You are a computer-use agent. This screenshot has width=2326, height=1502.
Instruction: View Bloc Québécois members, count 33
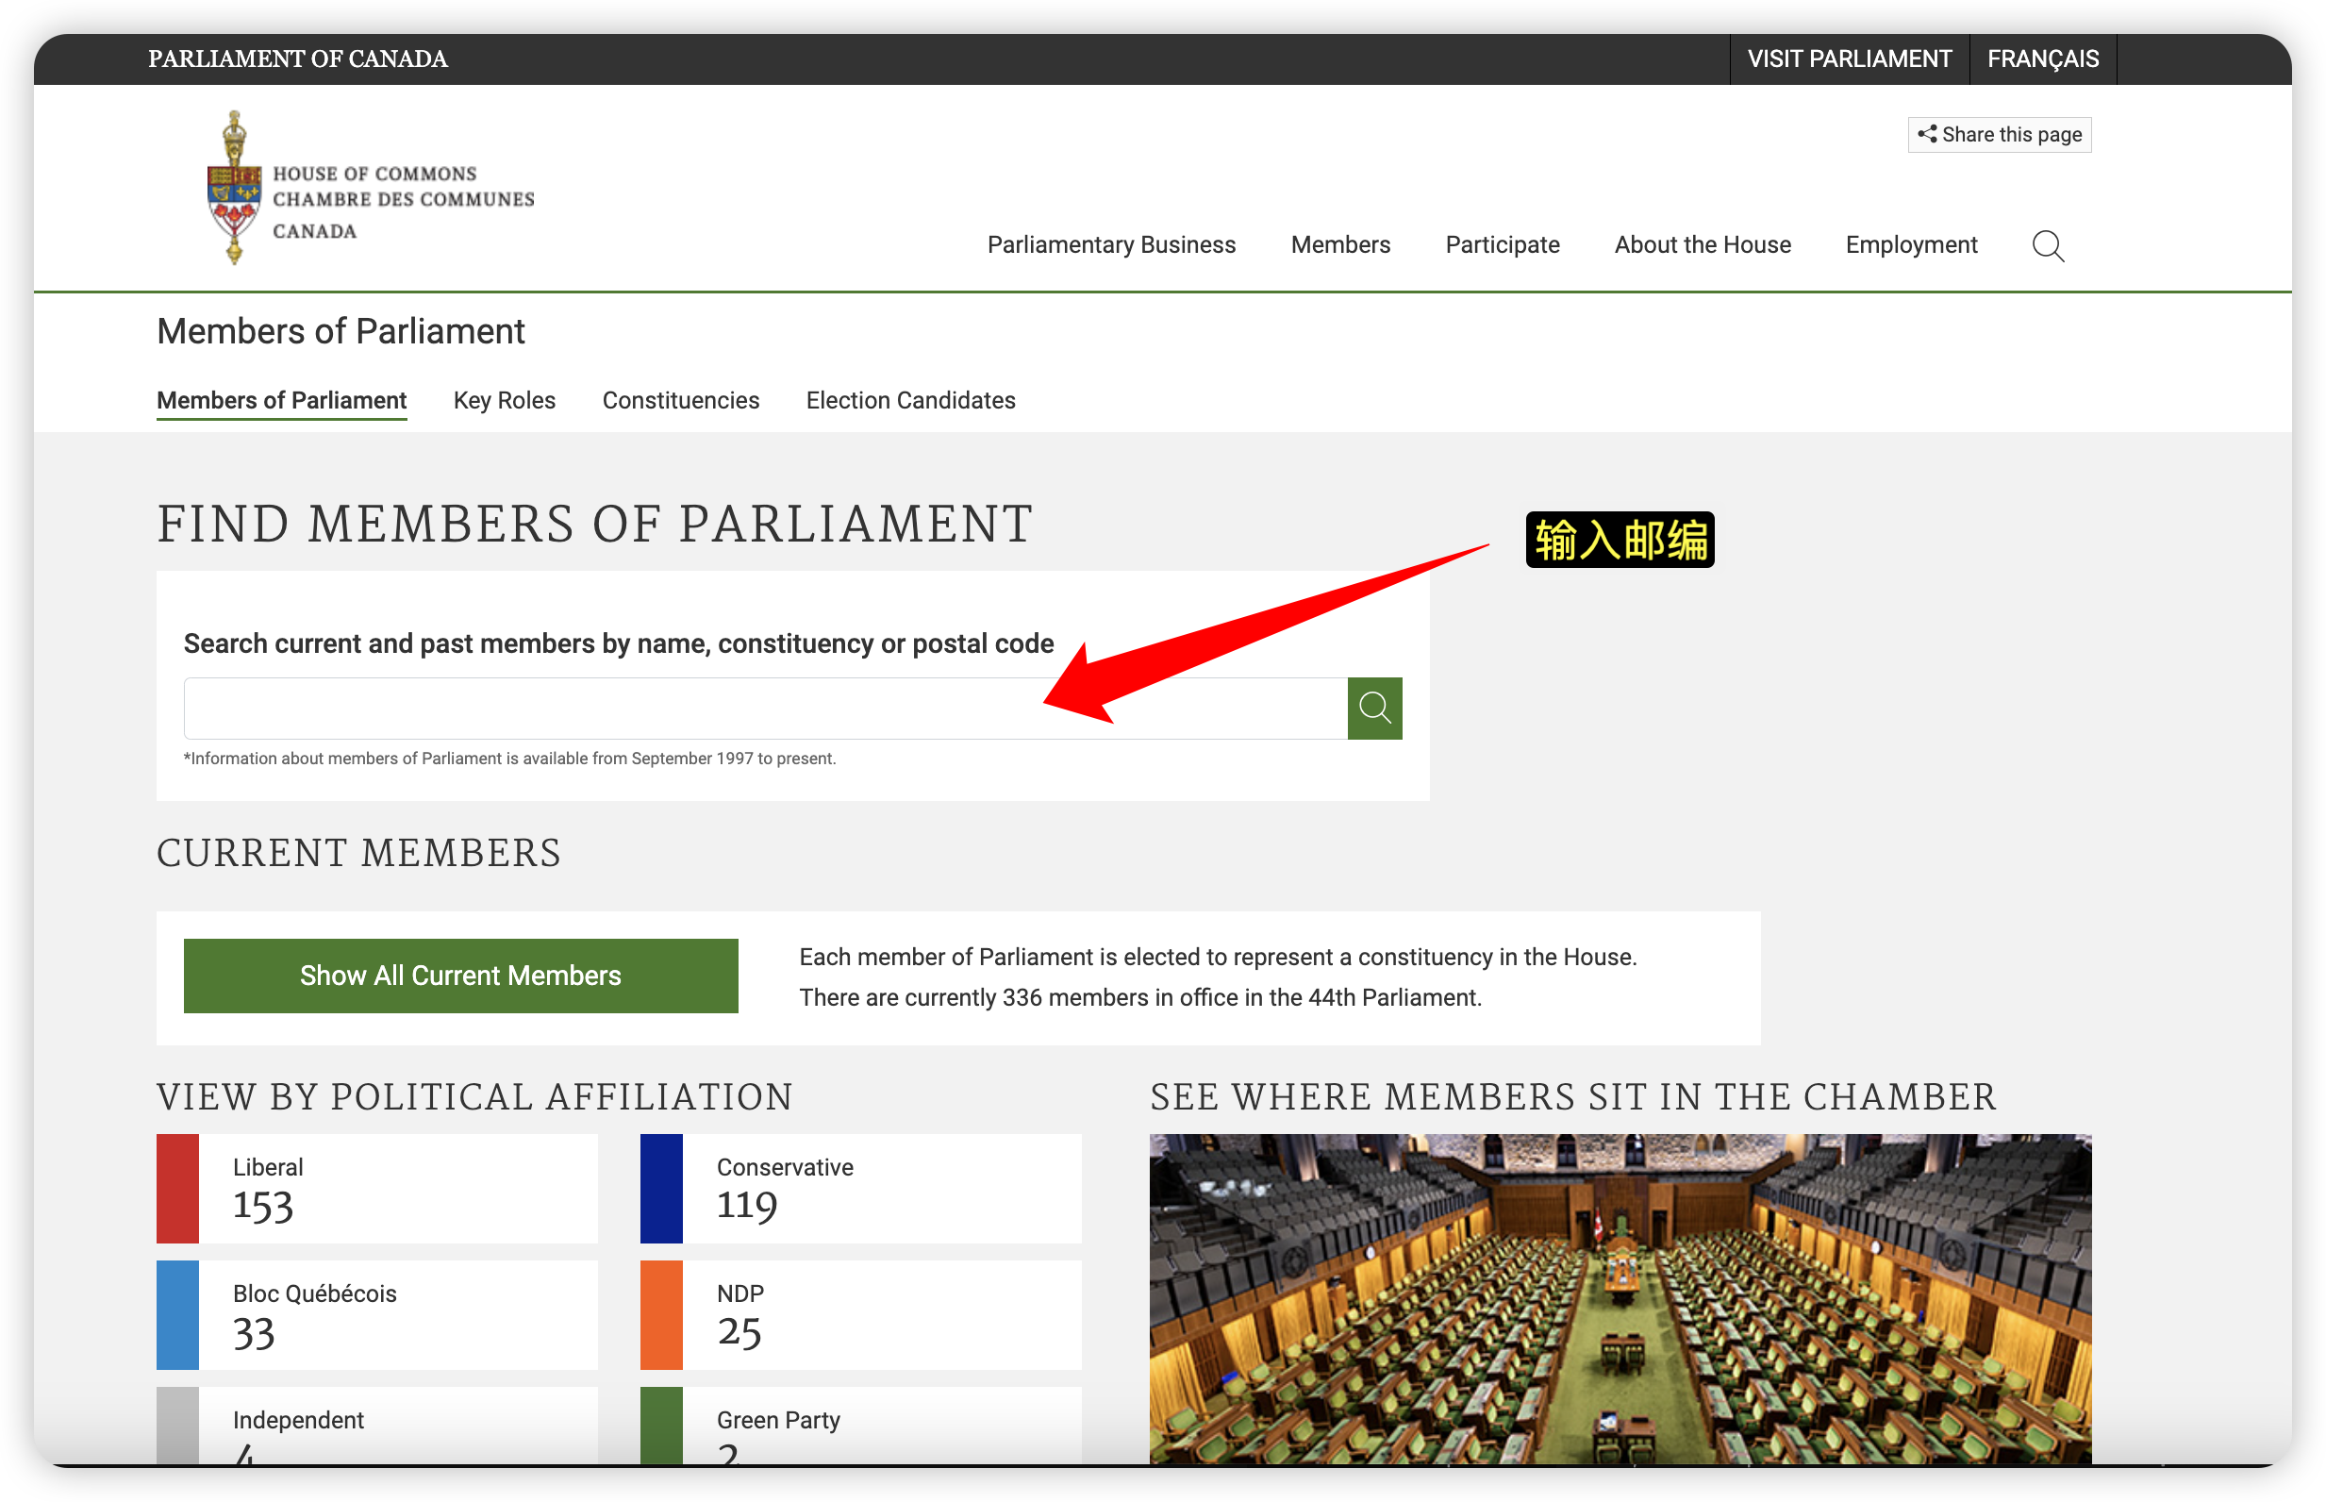pyautogui.click(x=377, y=1315)
